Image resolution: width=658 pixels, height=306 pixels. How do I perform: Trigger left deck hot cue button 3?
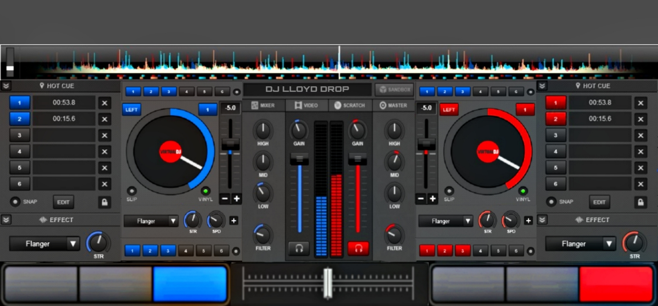20,135
